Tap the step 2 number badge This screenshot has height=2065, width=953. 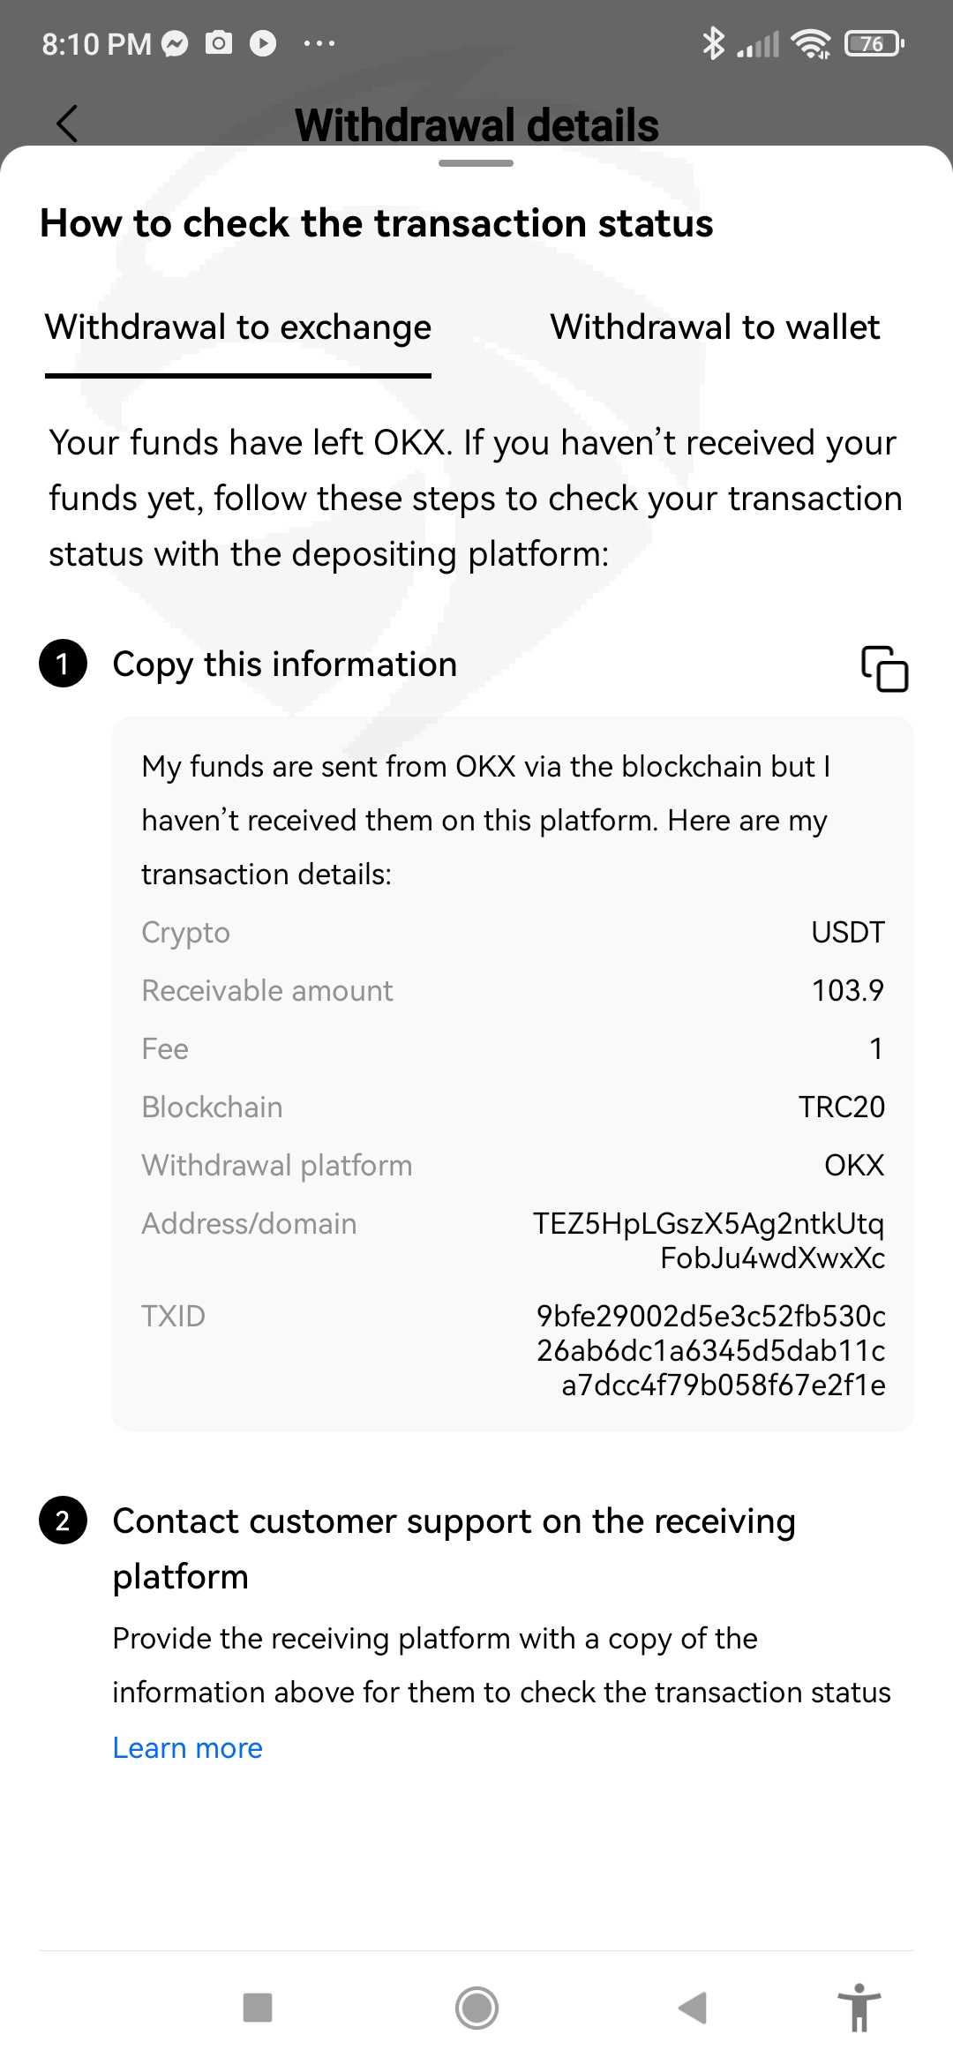[63, 1521]
